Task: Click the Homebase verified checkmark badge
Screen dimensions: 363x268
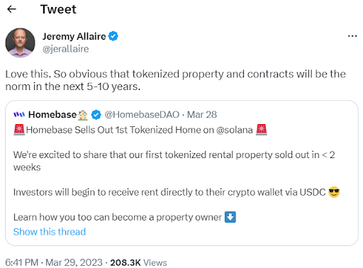Action: 96,115
